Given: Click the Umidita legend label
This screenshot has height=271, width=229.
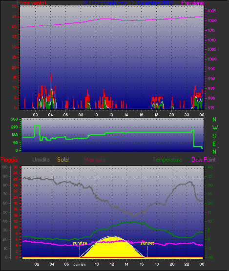Looking at the screenshot, I should tap(41, 160).
